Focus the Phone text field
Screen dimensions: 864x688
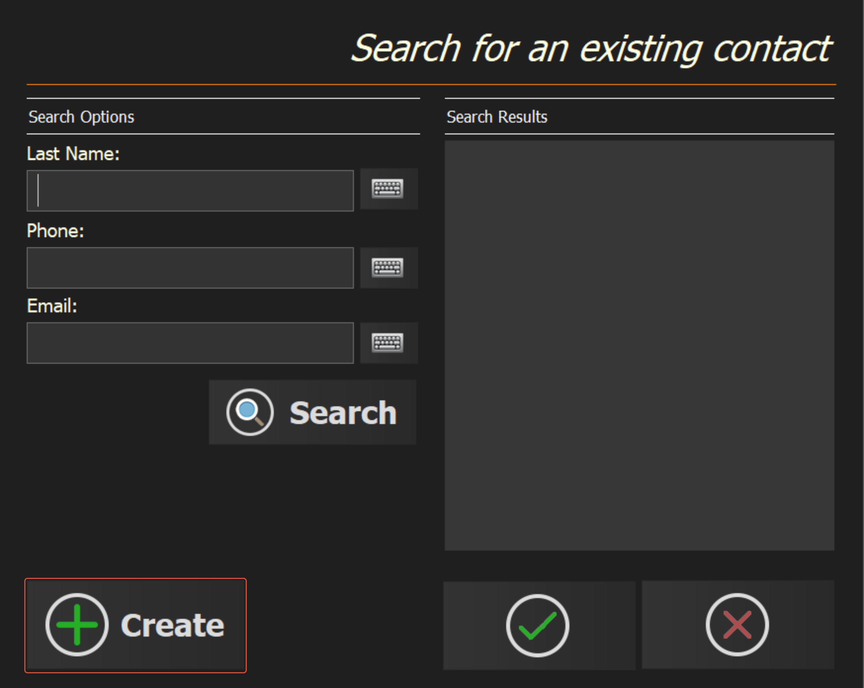pos(190,268)
